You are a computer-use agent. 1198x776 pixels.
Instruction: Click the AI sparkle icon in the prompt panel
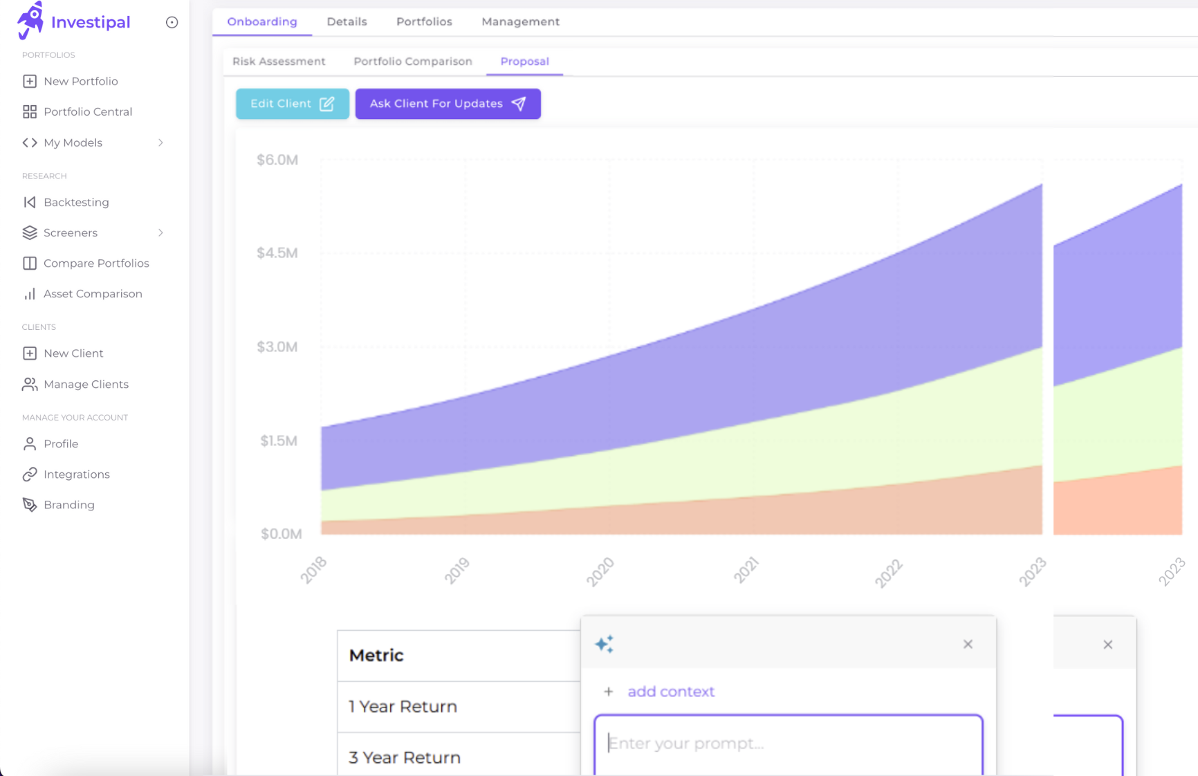point(605,643)
